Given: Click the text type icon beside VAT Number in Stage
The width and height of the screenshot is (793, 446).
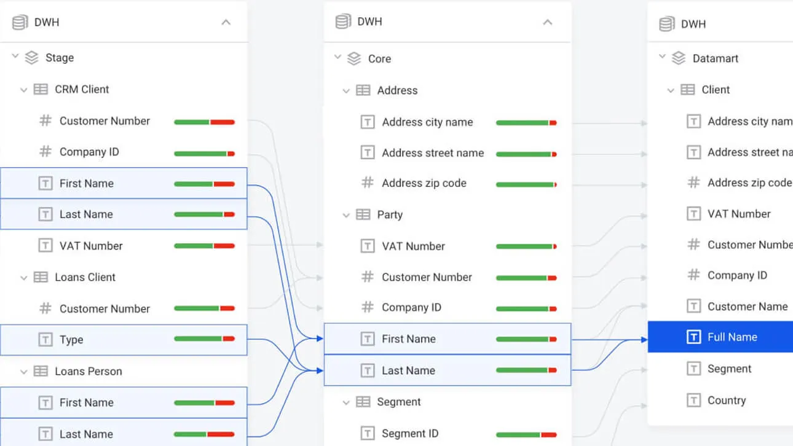Looking at the screenshot, I should (x=45, y=246).
